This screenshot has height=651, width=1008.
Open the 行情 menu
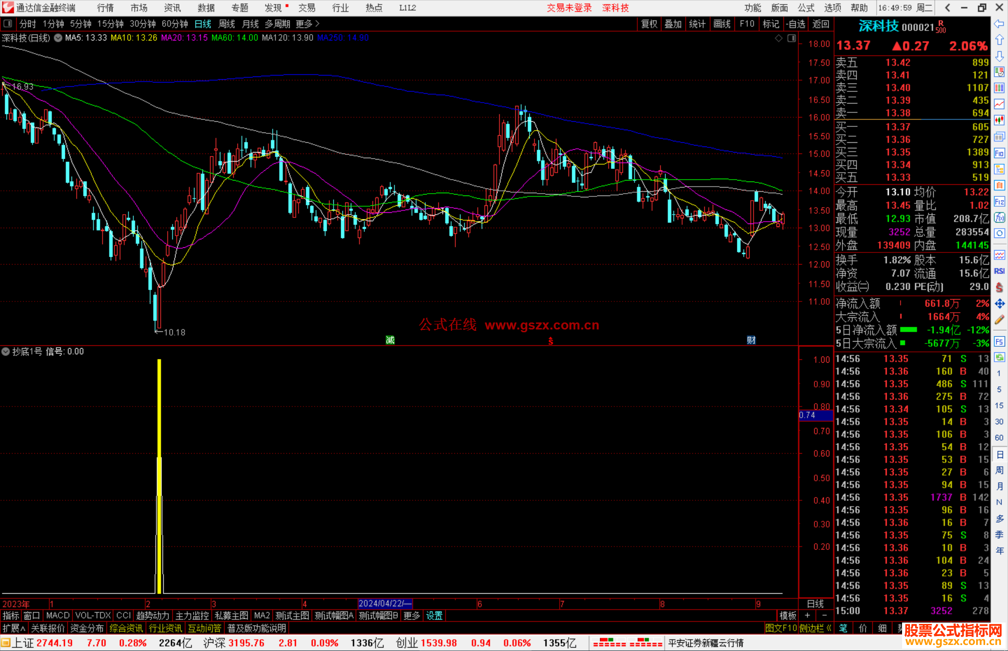coord(105,8)
